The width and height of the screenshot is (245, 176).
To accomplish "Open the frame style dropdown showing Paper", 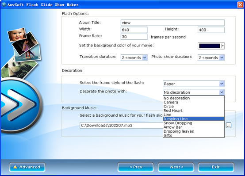I will click(x=193, y=84).
